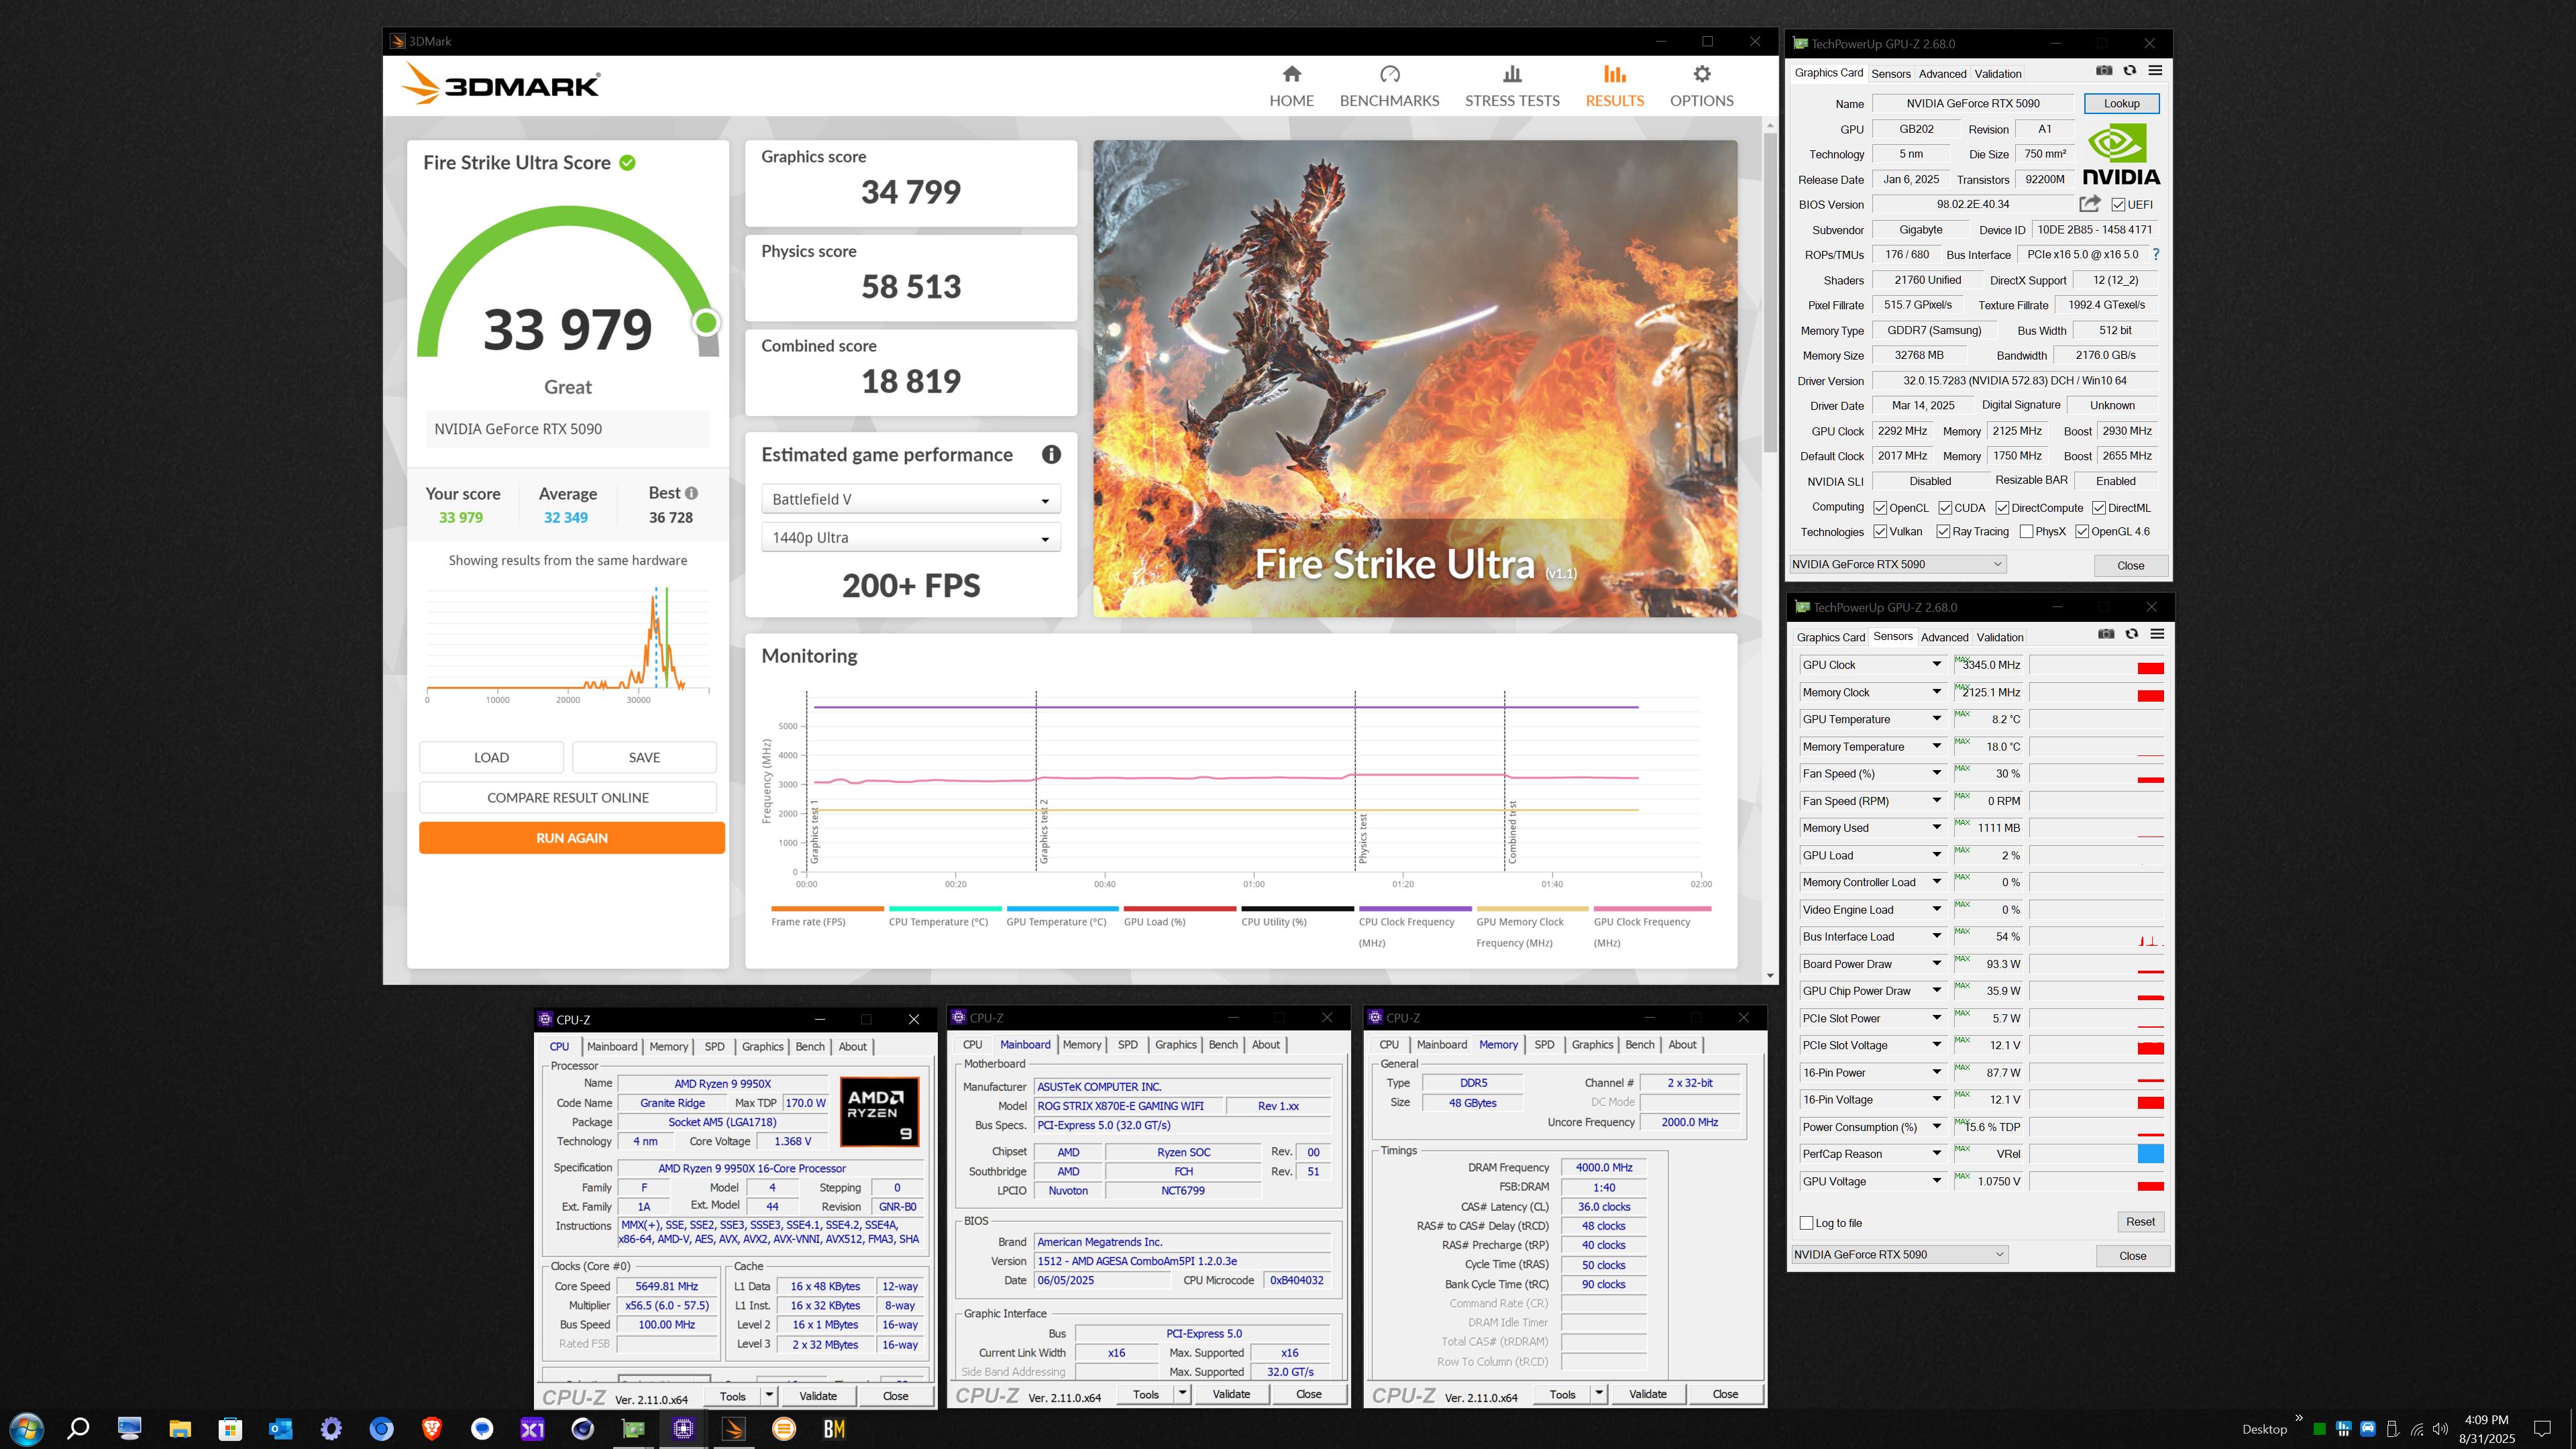Toggle the CUDA checkbox in GPU-Z
The height and width of the screenshot is (1449, 2576).
[1945, 508]
